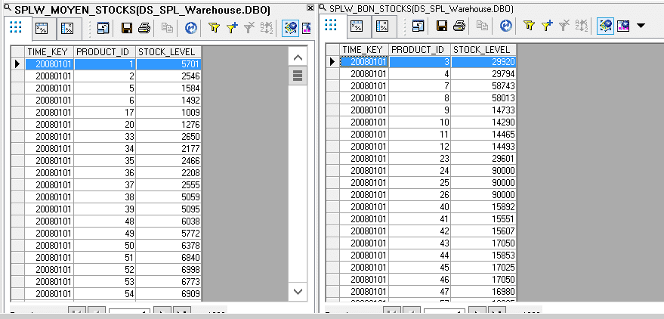Close the SPLW_MOYEN_STOCKS panel
This screenshot has height=319, width=664.
pyautogui.click(x=311, y=7)
